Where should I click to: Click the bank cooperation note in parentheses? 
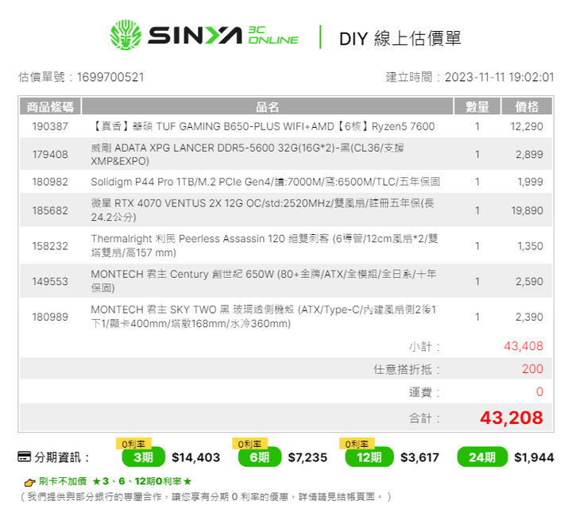tap(206, 497)
